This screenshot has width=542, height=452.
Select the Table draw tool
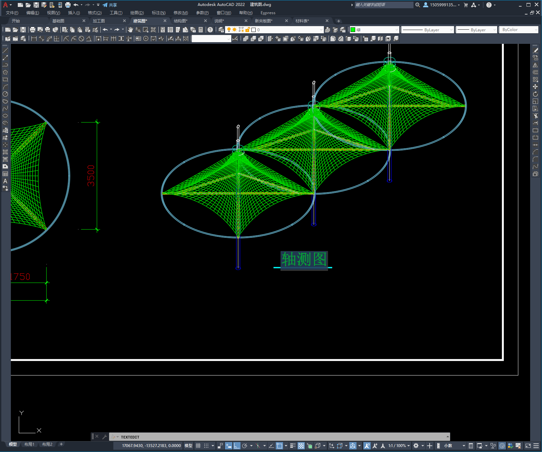(x=5, y=174)
